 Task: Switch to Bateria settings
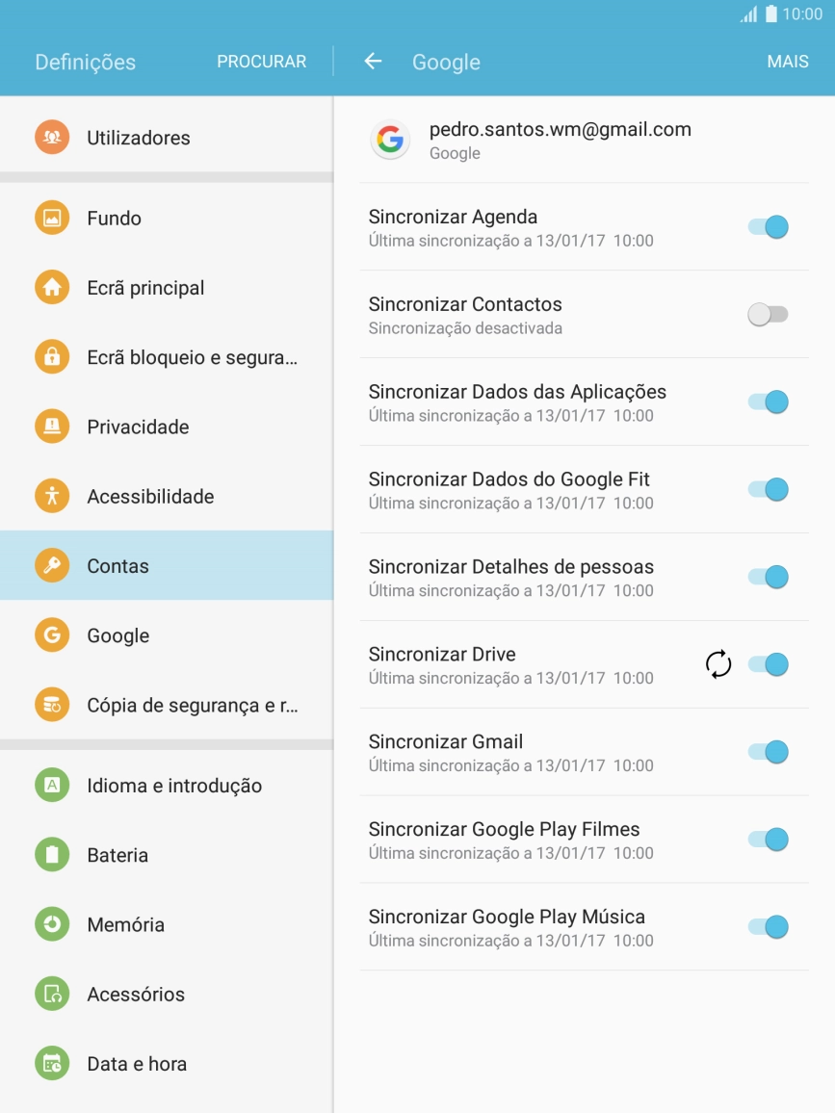[51, 854]
